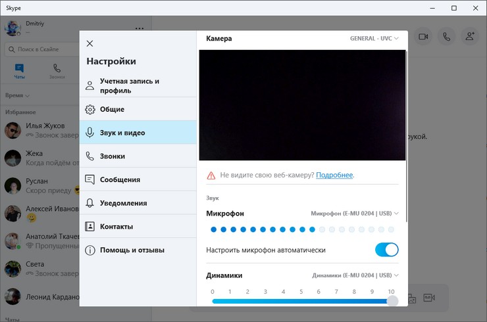Expand the camera device dropdown GENERAL - UVC
This screenshot has height=322, width=487.
click(x=375, y=39)
